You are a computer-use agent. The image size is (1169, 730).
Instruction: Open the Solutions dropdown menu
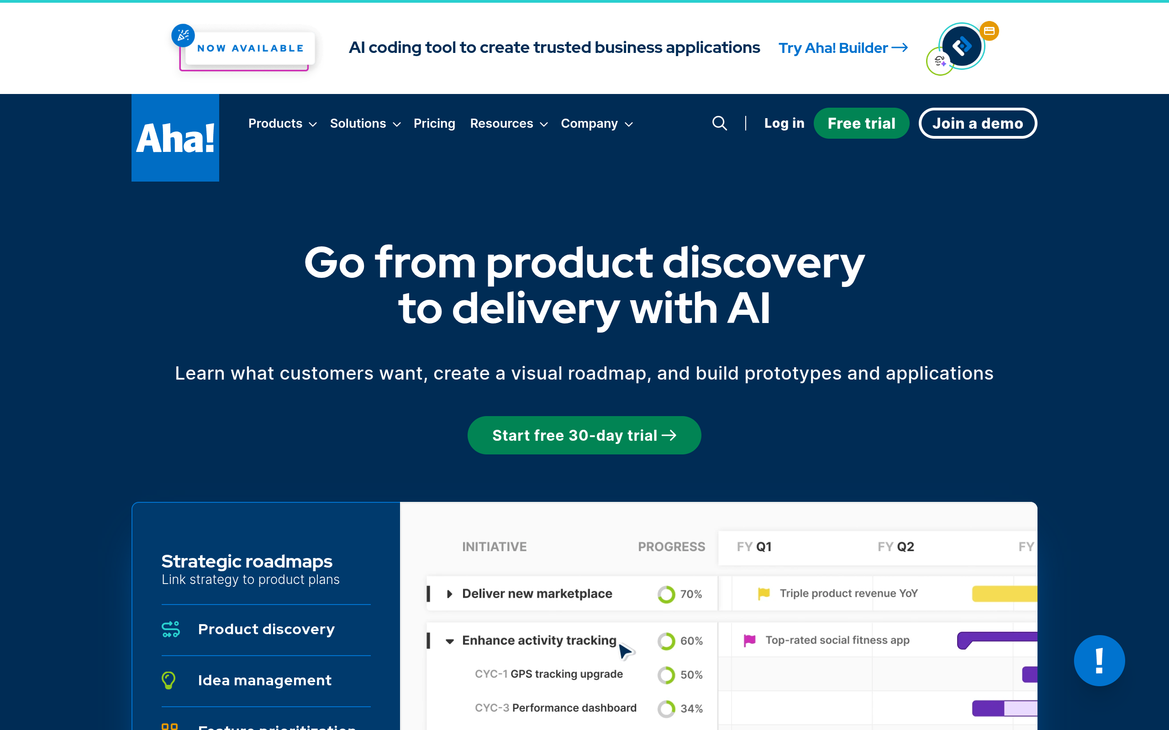pos(365,124)
